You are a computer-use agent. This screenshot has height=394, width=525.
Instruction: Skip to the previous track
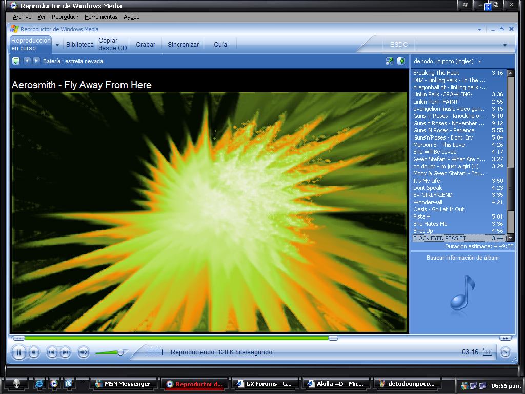click(52, 352)
